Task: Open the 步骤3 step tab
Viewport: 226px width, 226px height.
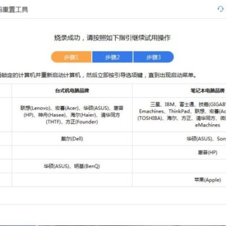Action: click(x=154, y=57)
